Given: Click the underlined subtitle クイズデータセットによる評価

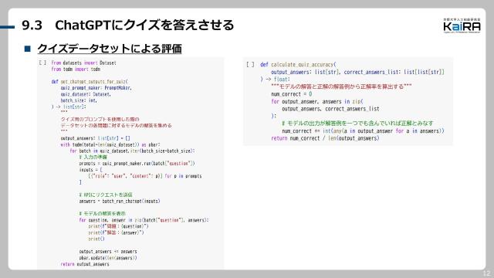Looking at the screenshot, I should coord(110,49).
